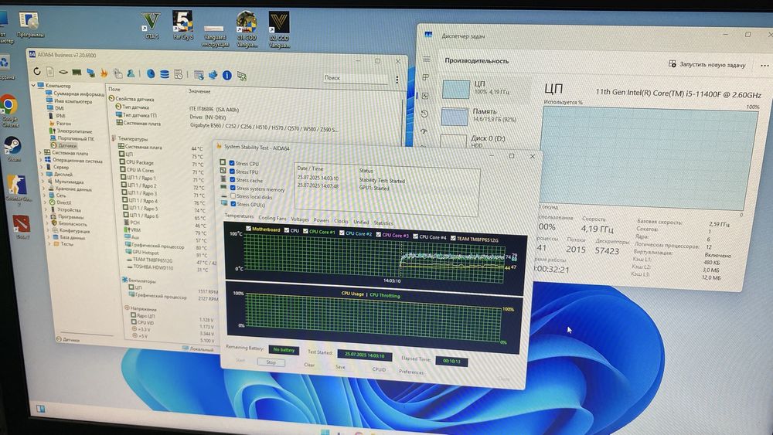Toggle CPU Core #1 graph checkbox
This screenshot has height=435, width=773.
305,230
